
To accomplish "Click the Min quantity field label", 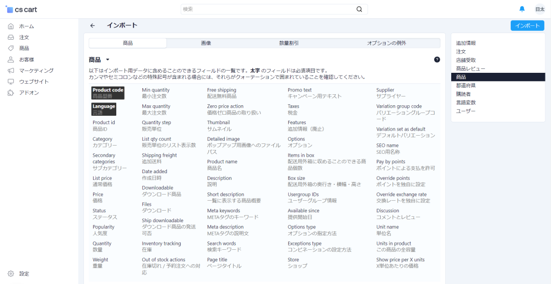I will [156, 90].
